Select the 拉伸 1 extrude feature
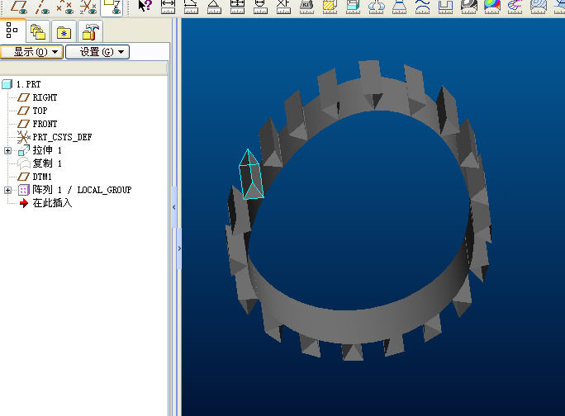 coord(40,150)
